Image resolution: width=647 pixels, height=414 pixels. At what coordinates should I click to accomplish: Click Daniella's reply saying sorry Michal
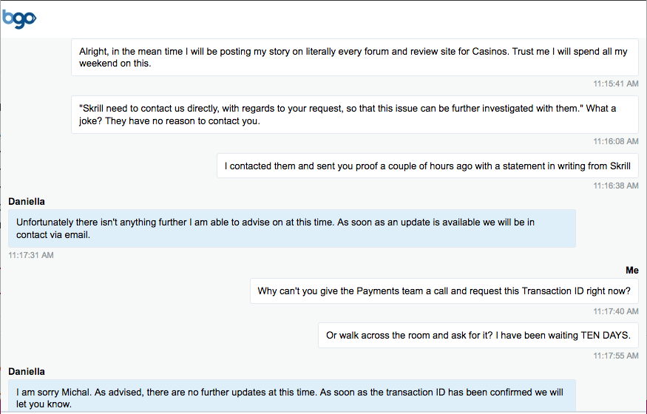[x=292, y=396]
